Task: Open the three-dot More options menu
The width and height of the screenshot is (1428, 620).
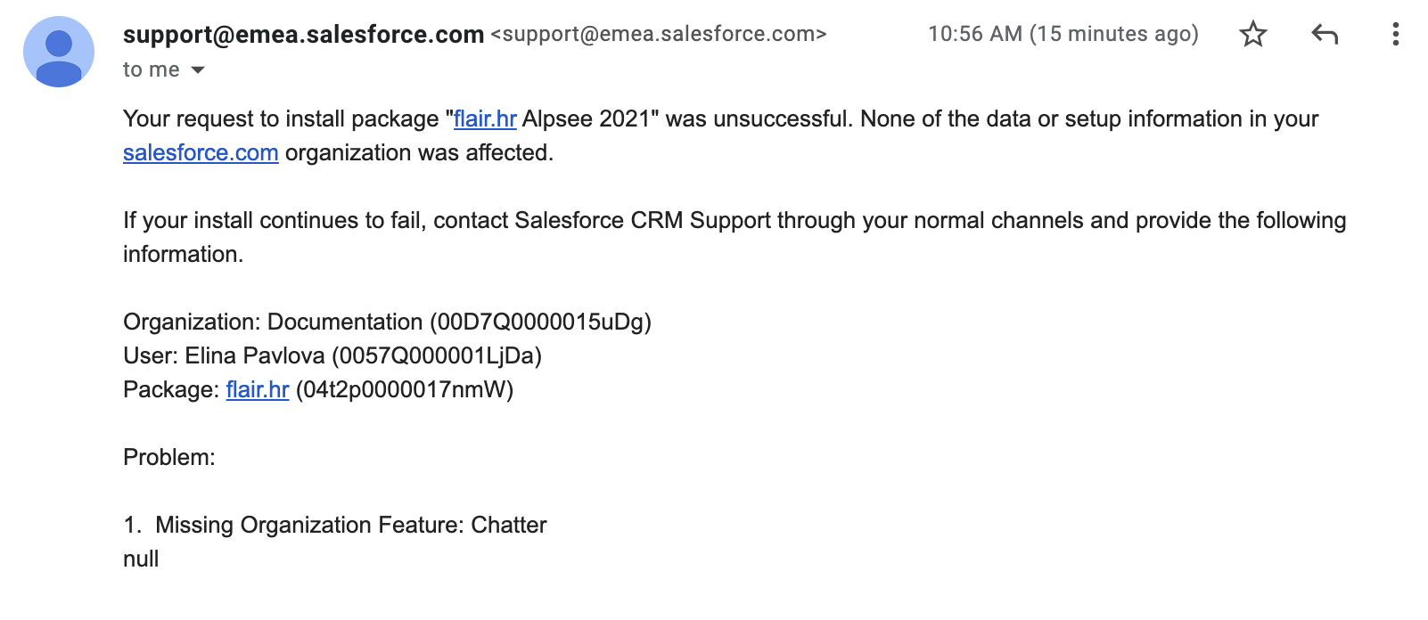Action: pyautogui.click(x=1395, y=35)
